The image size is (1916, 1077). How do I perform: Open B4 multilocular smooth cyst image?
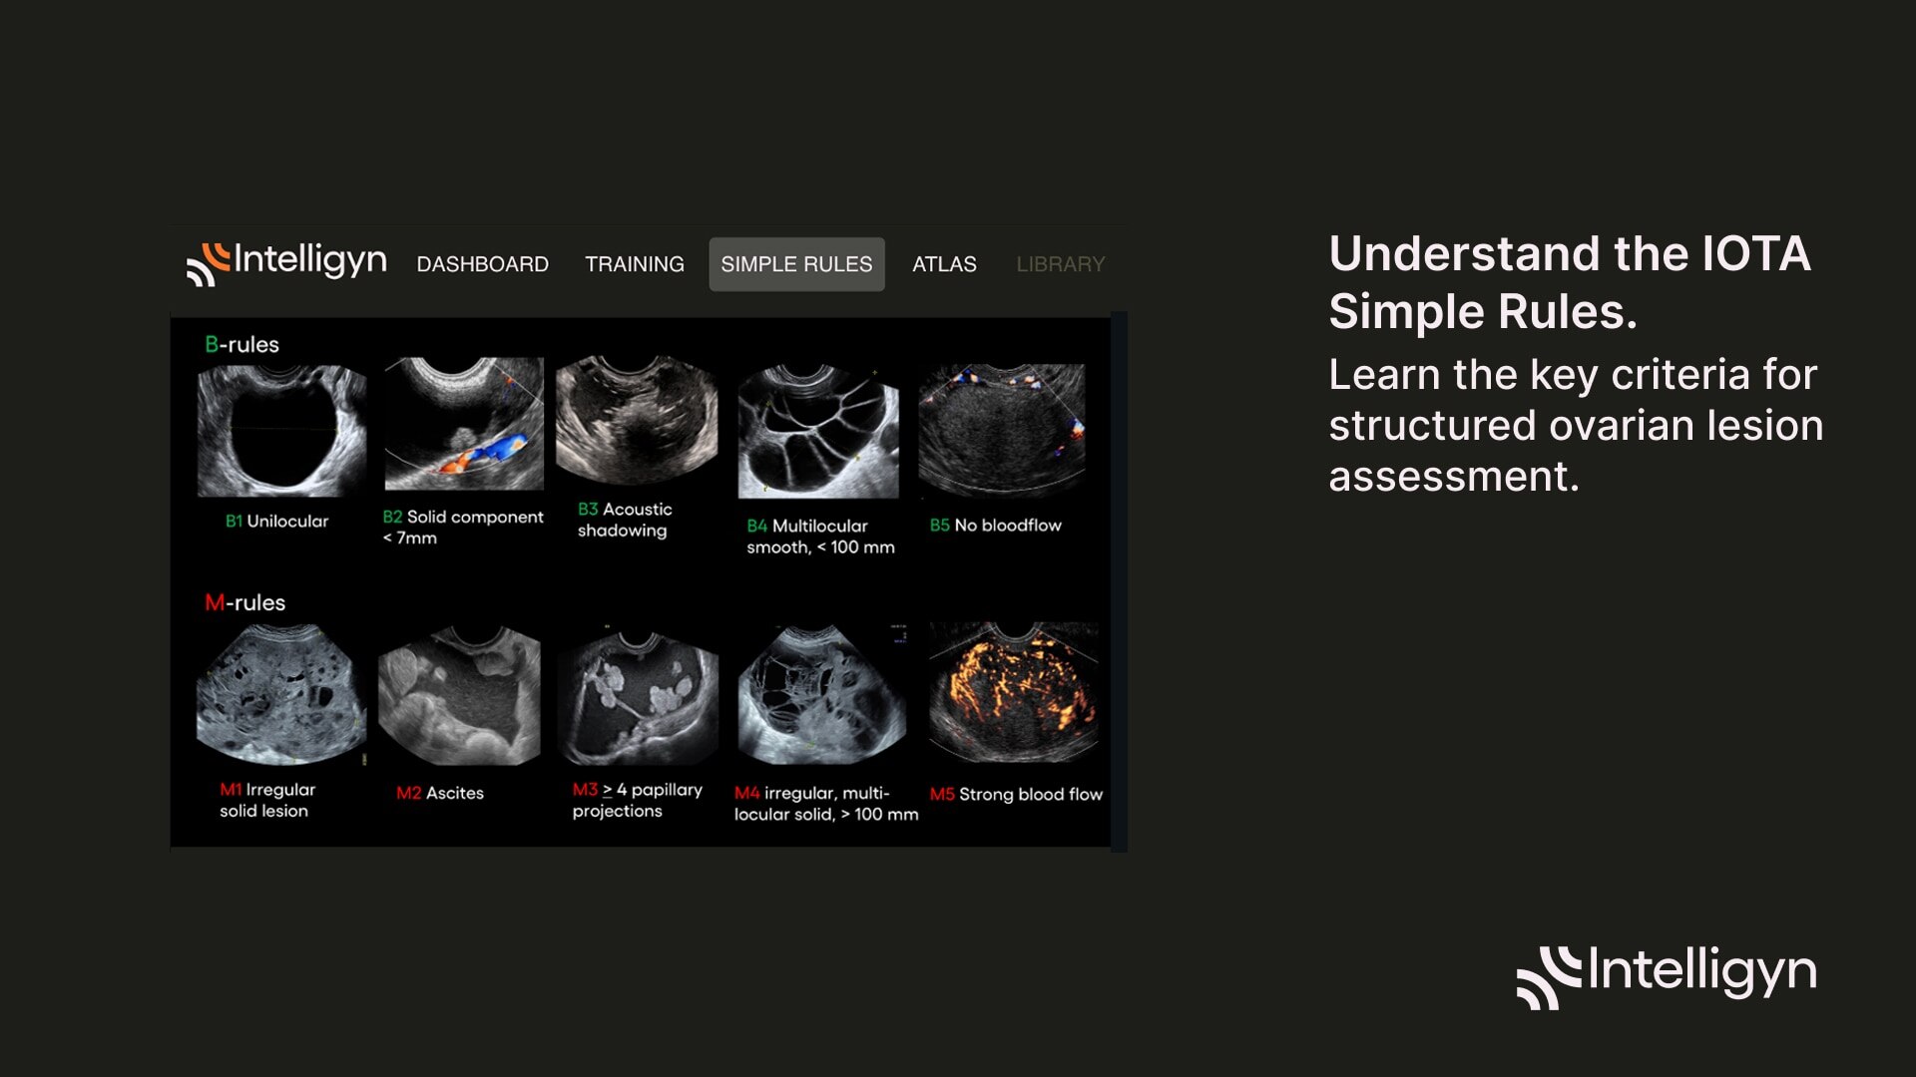[x=818, y=431]
